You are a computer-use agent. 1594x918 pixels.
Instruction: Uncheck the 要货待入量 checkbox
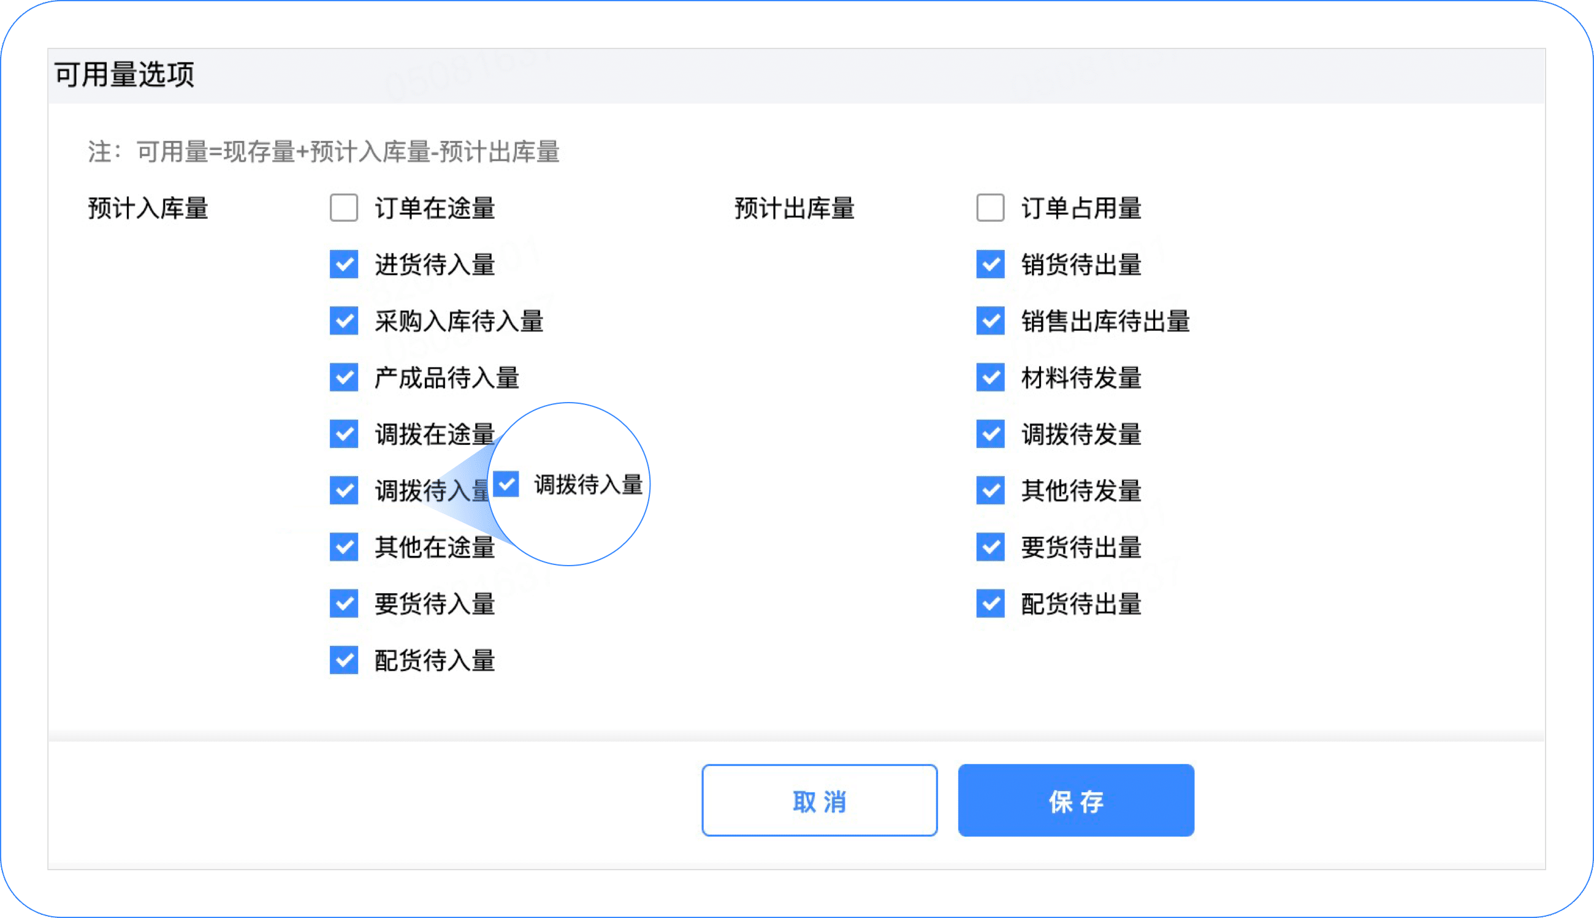[344, 604]
